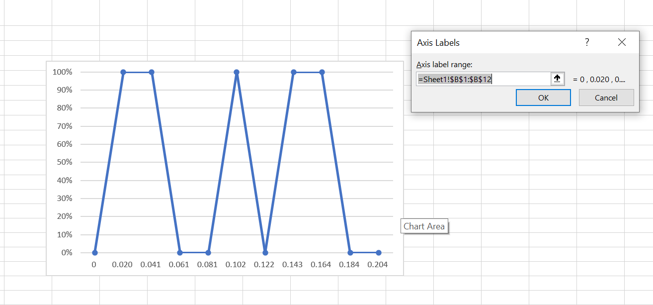Click the collapse dialog range selector icon
653x305 pixels.
tap(557, 79)
